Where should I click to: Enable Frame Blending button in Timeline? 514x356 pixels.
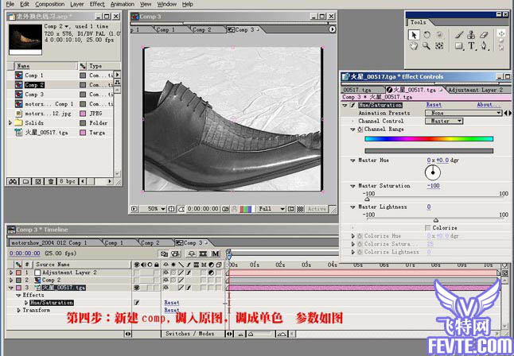pos(203,253)
